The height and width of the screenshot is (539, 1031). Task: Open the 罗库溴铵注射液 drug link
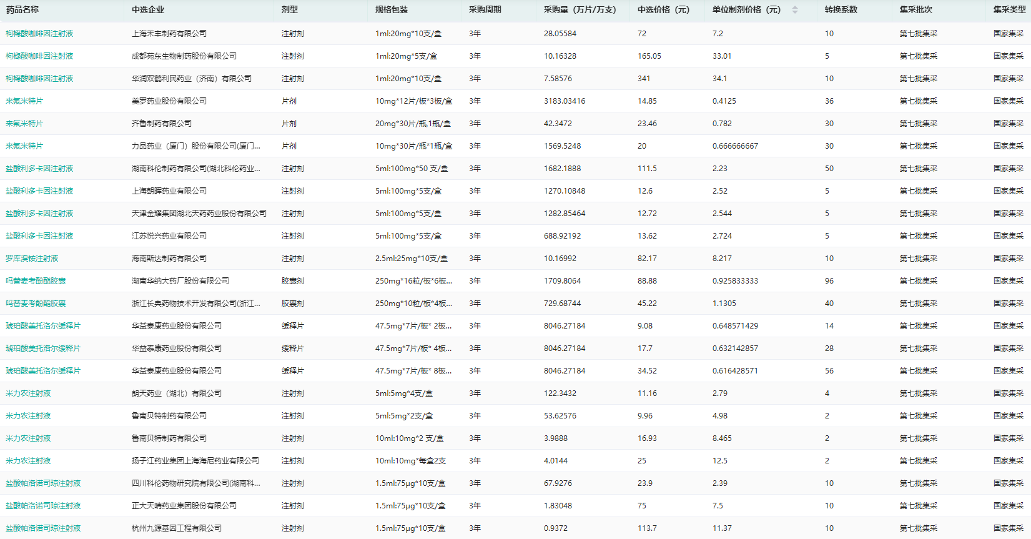pyautogui.click(x=32, y=259)
